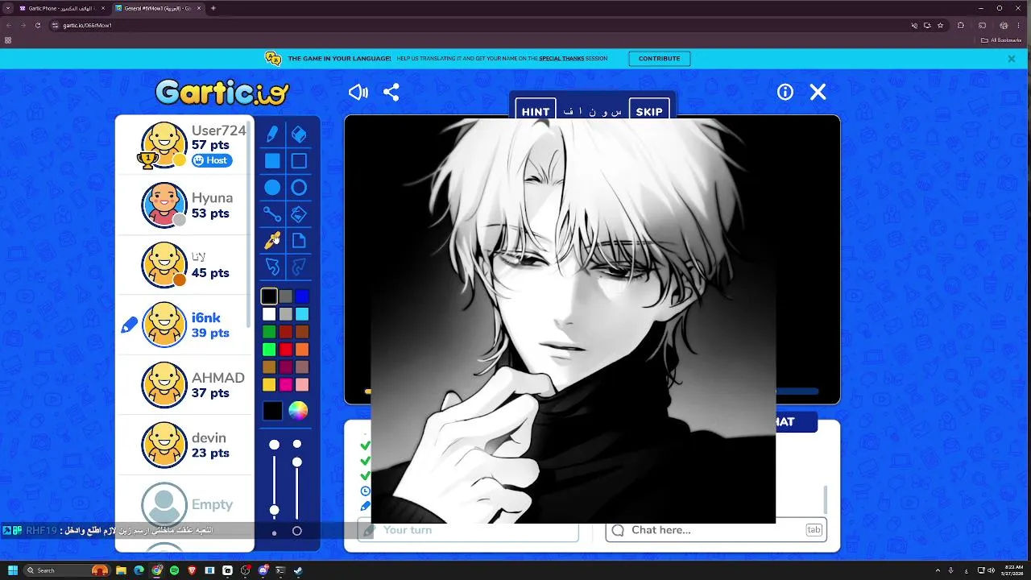Choose the outlined rectangle tool

click(299, 161)
